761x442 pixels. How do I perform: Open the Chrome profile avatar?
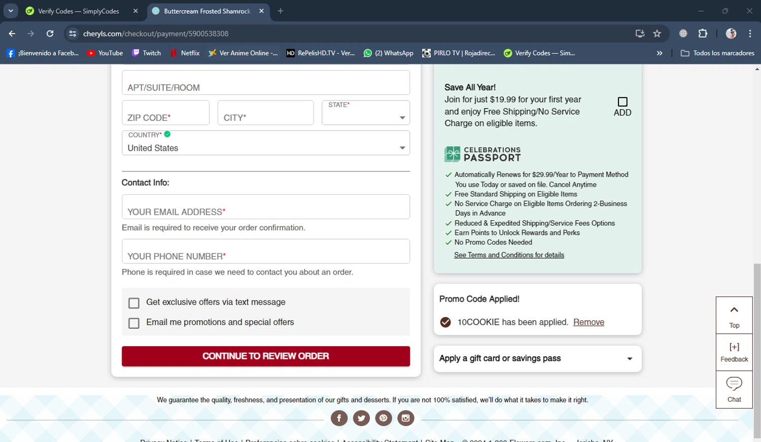click(x=731, y=33)
